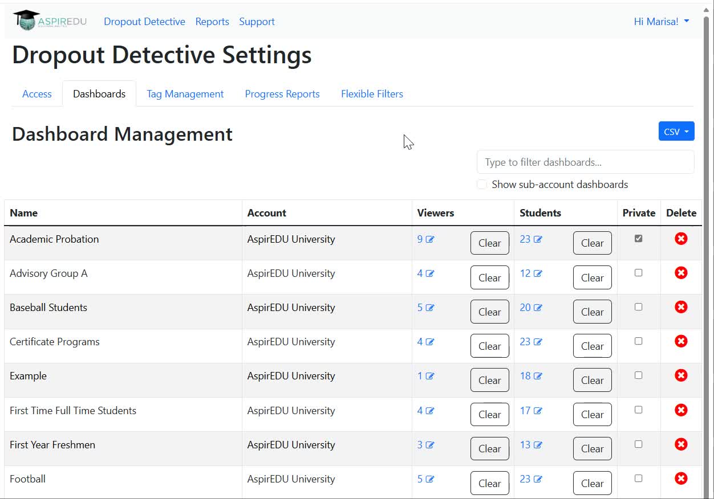Clear viewers for First Year Freshmen
714x499 pixels.
(x=490, y=449)
